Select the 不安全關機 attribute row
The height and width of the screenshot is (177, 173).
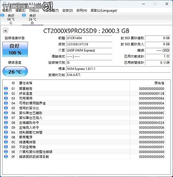tap(84, 147)
